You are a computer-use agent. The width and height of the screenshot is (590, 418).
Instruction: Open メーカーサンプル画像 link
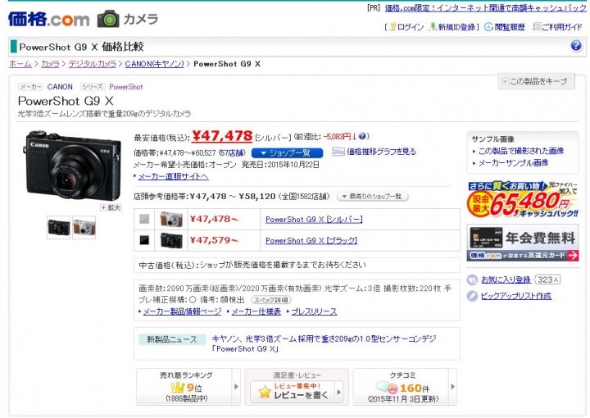(513, 163)
